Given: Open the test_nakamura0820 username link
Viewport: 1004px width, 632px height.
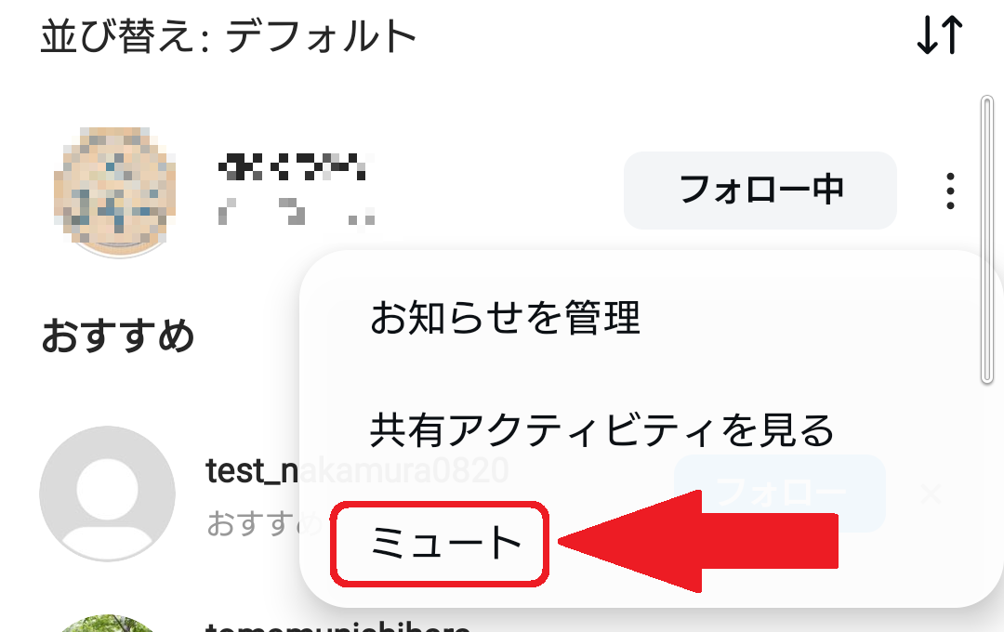Looking at the screenshot, I should 357,470.
